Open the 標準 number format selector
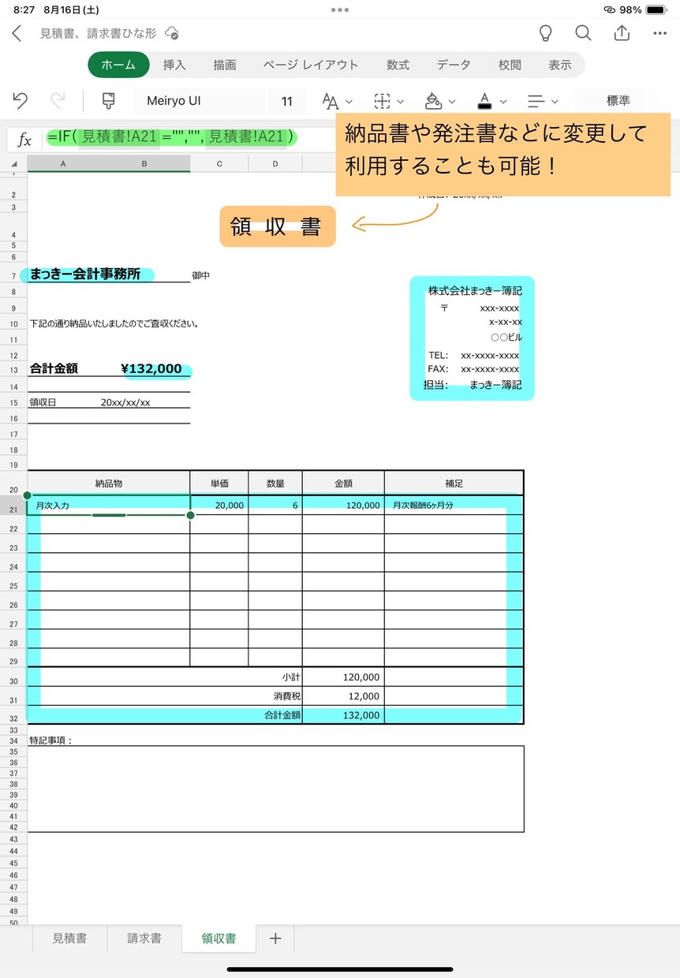The width and height of the screenshot is (680, 978). (618, 101)
